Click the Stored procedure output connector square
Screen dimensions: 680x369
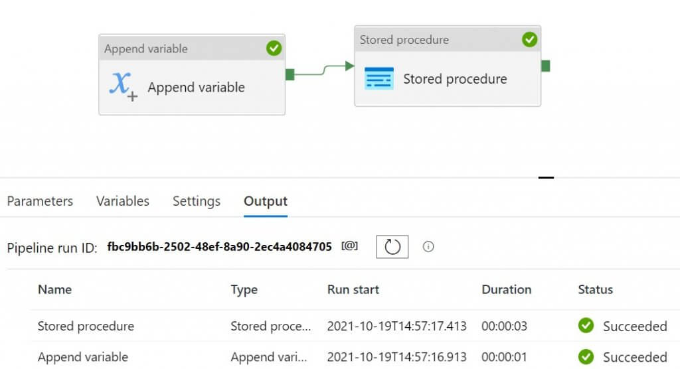tap(545, 66)
